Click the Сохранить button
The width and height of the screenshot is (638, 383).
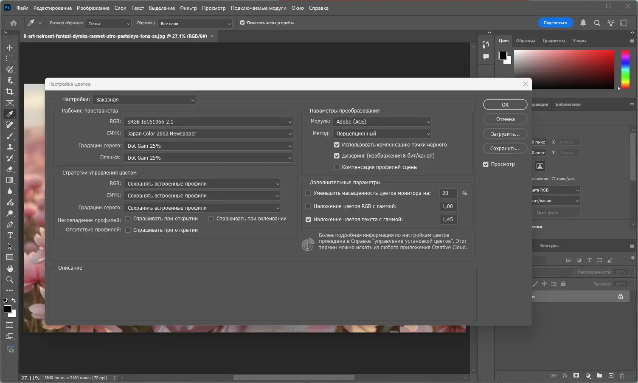[x=505, y=148]
